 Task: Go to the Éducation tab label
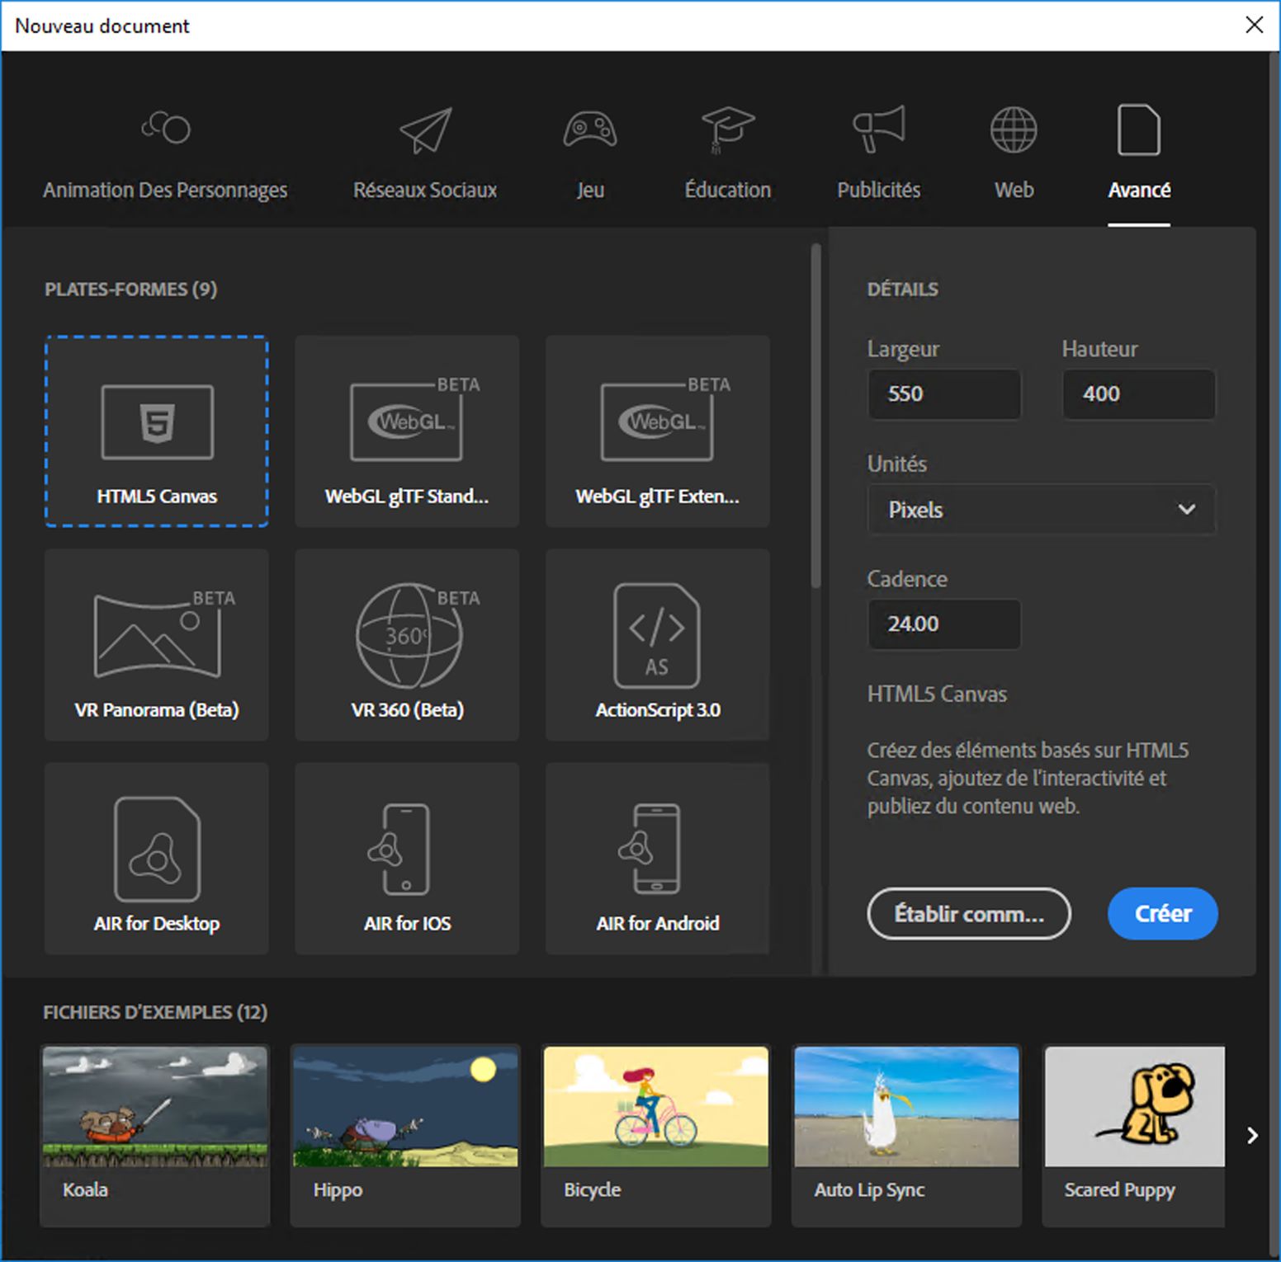[x=727, y=190]
